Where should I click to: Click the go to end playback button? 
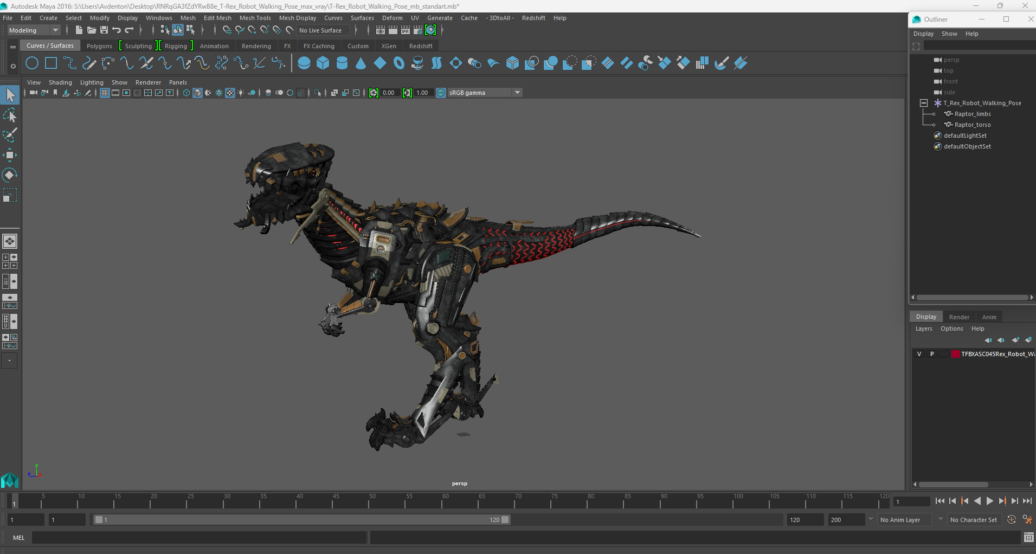(1027, 501)
